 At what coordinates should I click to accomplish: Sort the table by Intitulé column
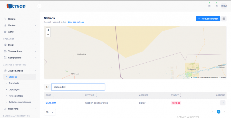point(96,95)
